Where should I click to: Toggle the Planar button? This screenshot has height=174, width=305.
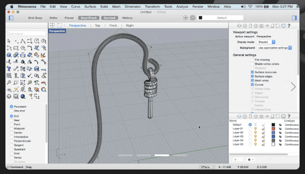point(69,18)
